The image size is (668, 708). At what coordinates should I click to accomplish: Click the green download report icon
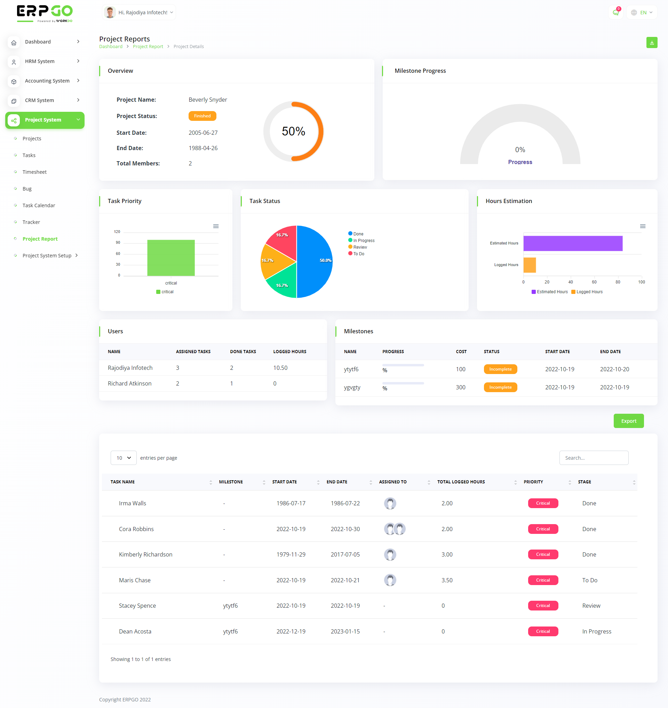652,43
